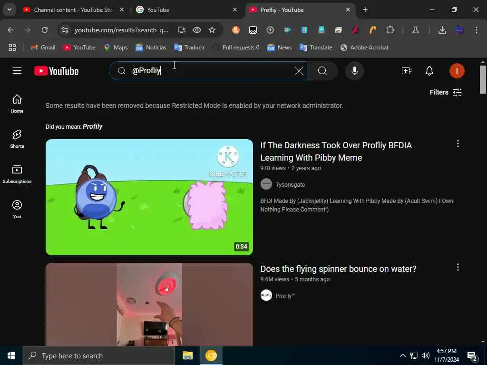Open 'Does the flying spinner bounce on water?' title
This screenshot has width=487, height=365.
coord(338,269)
